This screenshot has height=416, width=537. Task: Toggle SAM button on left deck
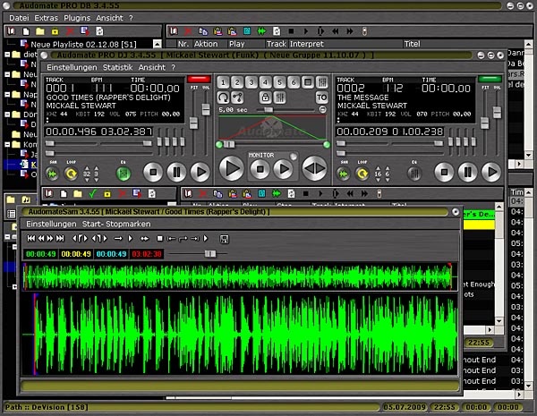click(53, 174)
